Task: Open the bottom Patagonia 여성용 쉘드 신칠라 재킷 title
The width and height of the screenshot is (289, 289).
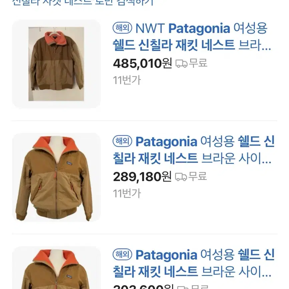Action: (194, 263)
